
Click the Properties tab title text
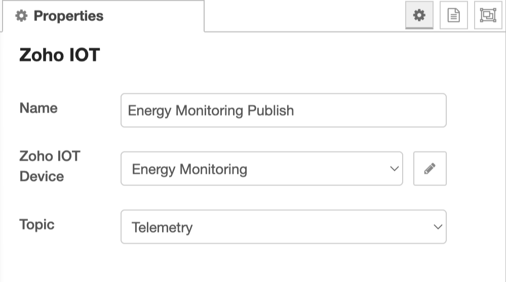point(68,16)
